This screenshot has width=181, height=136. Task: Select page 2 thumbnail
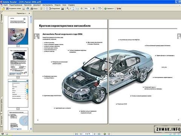pyautogui.click(x=18, y=62)
